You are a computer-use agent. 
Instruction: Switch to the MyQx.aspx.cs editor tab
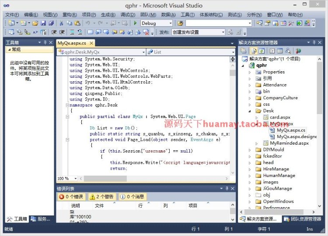pos(72,43)
